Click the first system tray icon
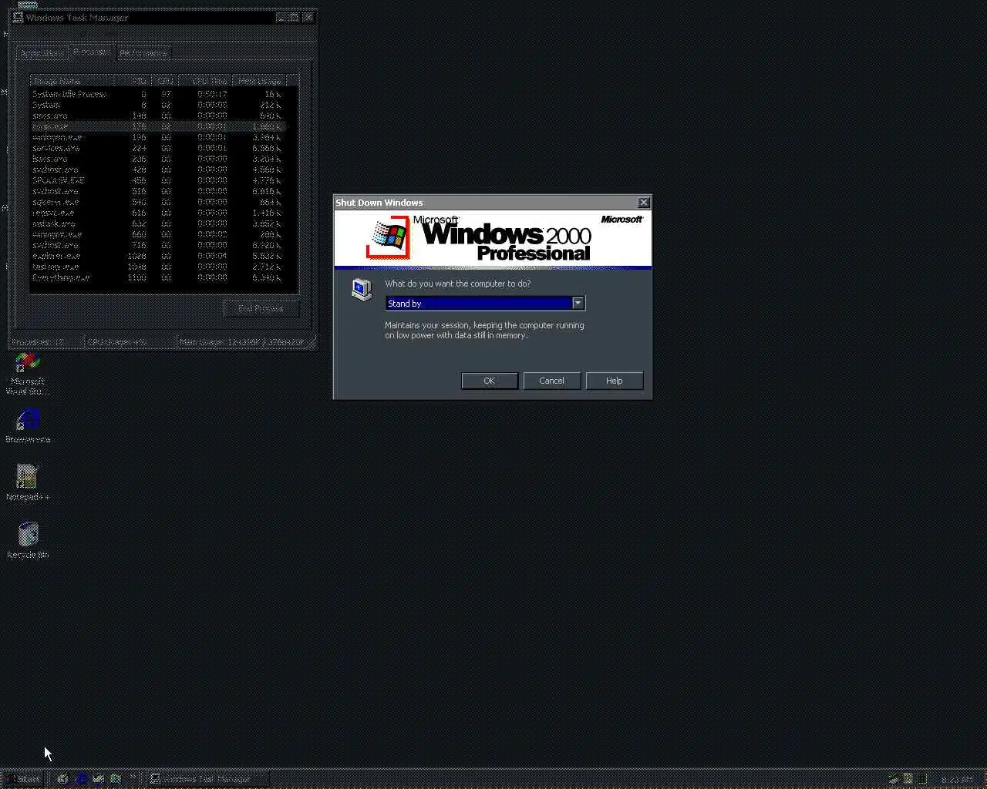The image size is (987, 789). [893, 779]
